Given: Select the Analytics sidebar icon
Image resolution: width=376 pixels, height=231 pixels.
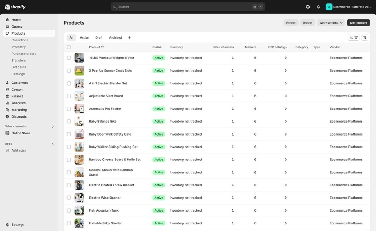Looking at the screenshot, I should [8, 103].
